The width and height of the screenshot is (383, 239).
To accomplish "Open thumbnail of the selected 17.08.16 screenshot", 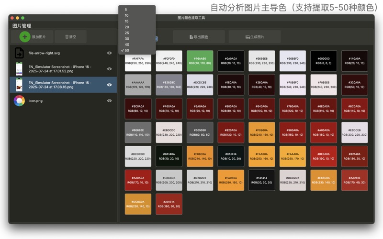I will [x=19, y=85].
